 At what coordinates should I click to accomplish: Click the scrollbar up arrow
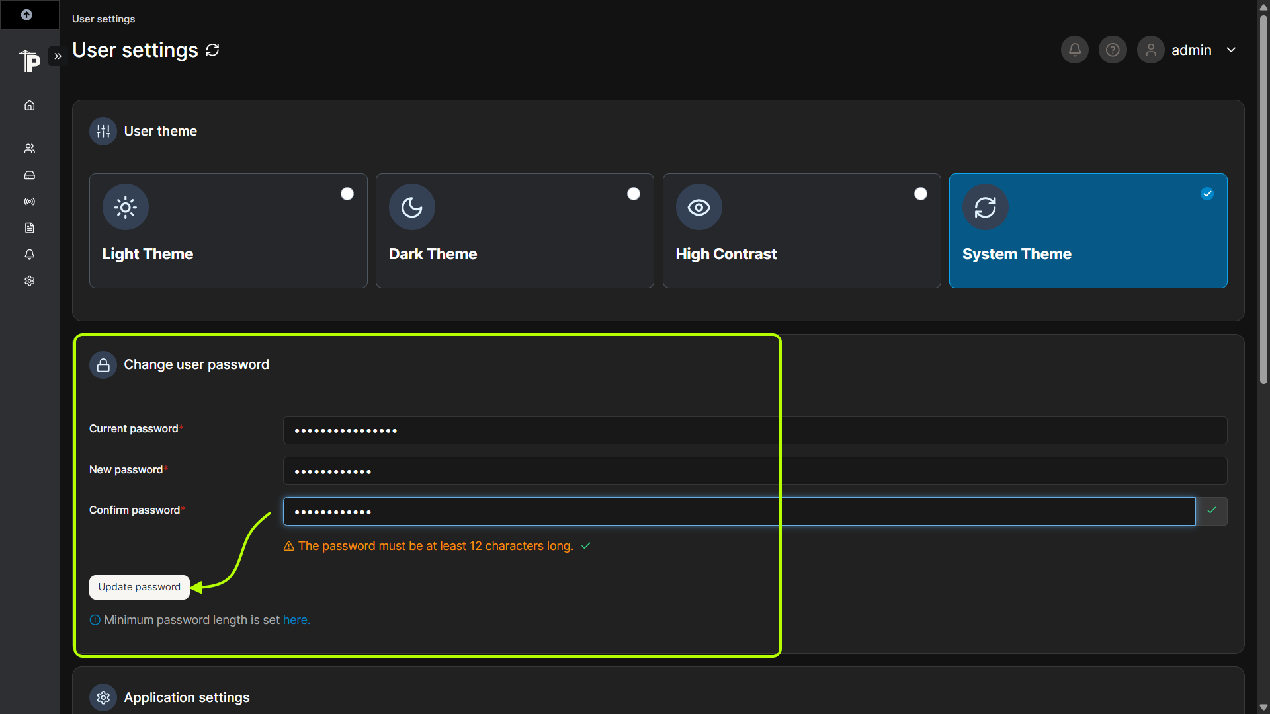tap(1263, 7)
